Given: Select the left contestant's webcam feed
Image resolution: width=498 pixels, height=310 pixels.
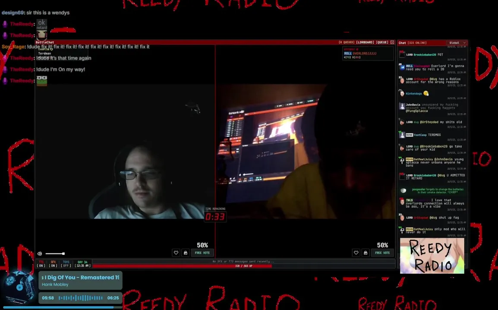Looking at the screenshot, I should pos(125,152).
